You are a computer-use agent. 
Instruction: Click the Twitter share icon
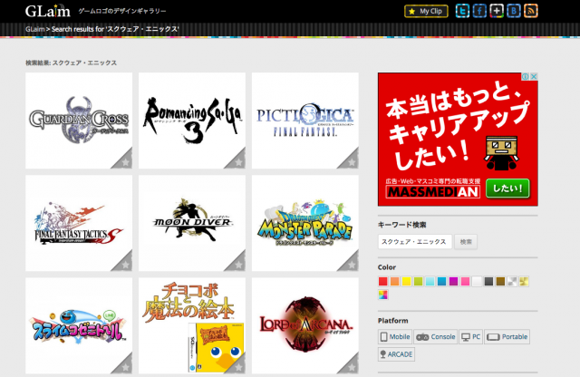click(x=464, y=11)
